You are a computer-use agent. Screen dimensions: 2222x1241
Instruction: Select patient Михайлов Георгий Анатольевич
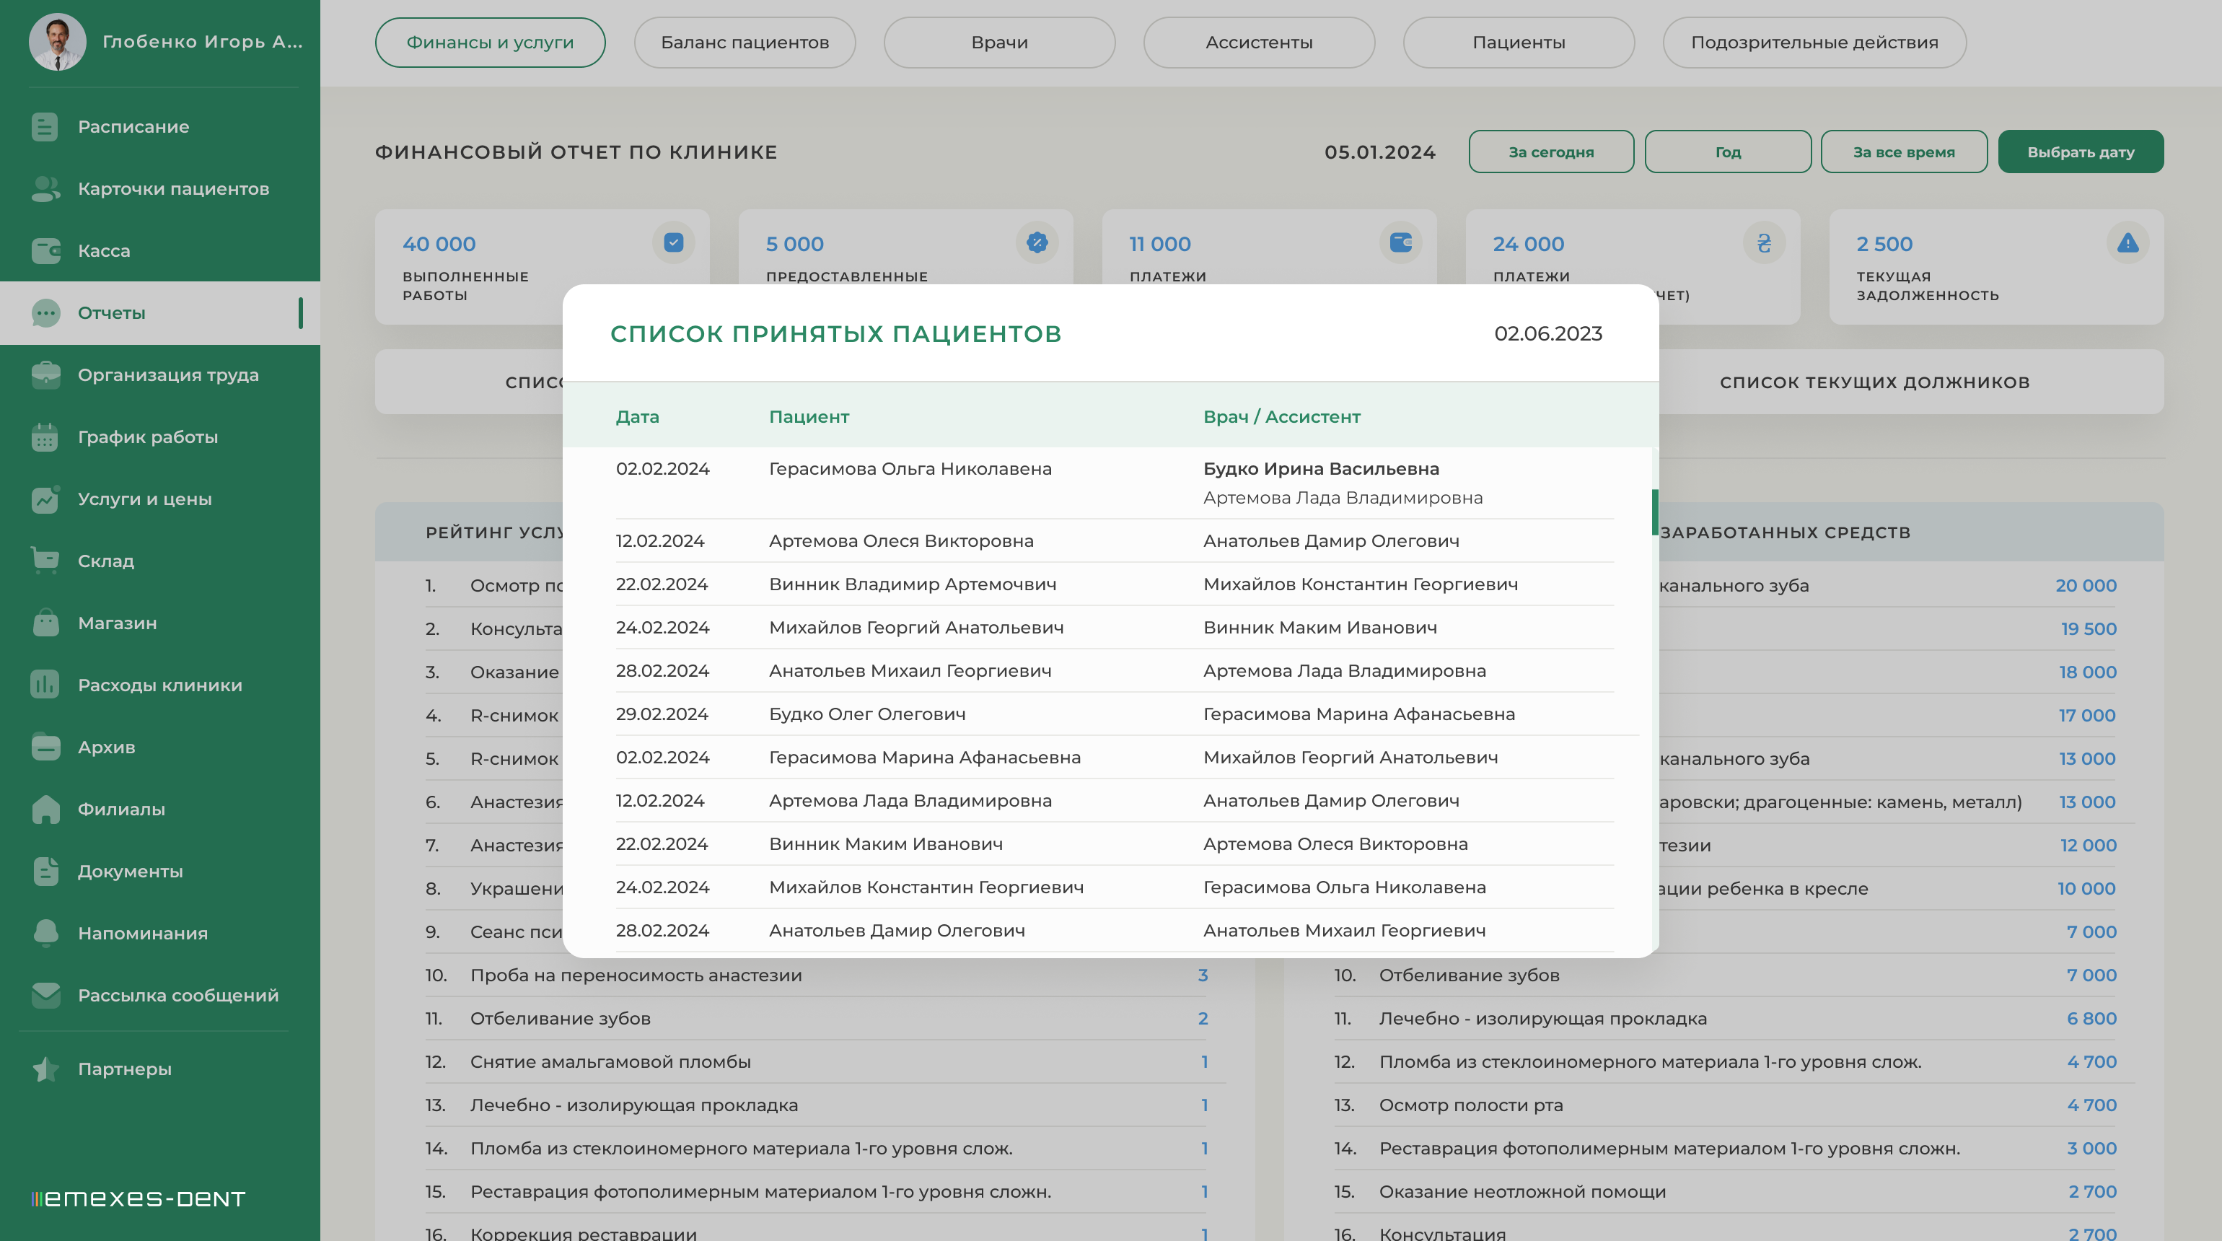tap(916, 628)
